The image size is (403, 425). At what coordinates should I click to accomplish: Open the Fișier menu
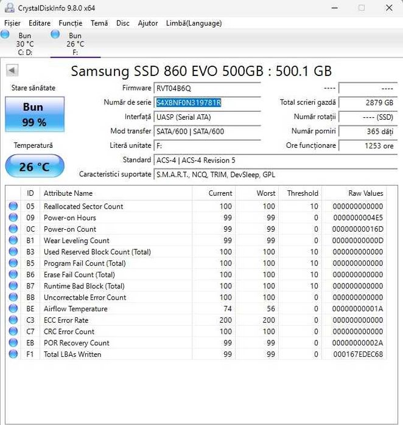point(12,23)
